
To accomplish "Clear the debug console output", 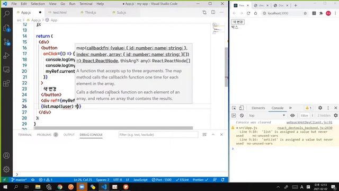I will tap(204, 135).
